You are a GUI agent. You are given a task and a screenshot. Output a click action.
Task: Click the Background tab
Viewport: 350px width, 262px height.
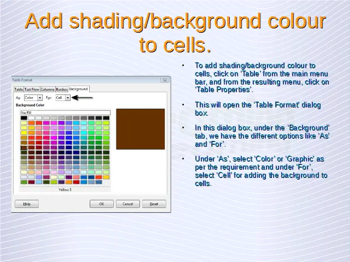(78, 88)
